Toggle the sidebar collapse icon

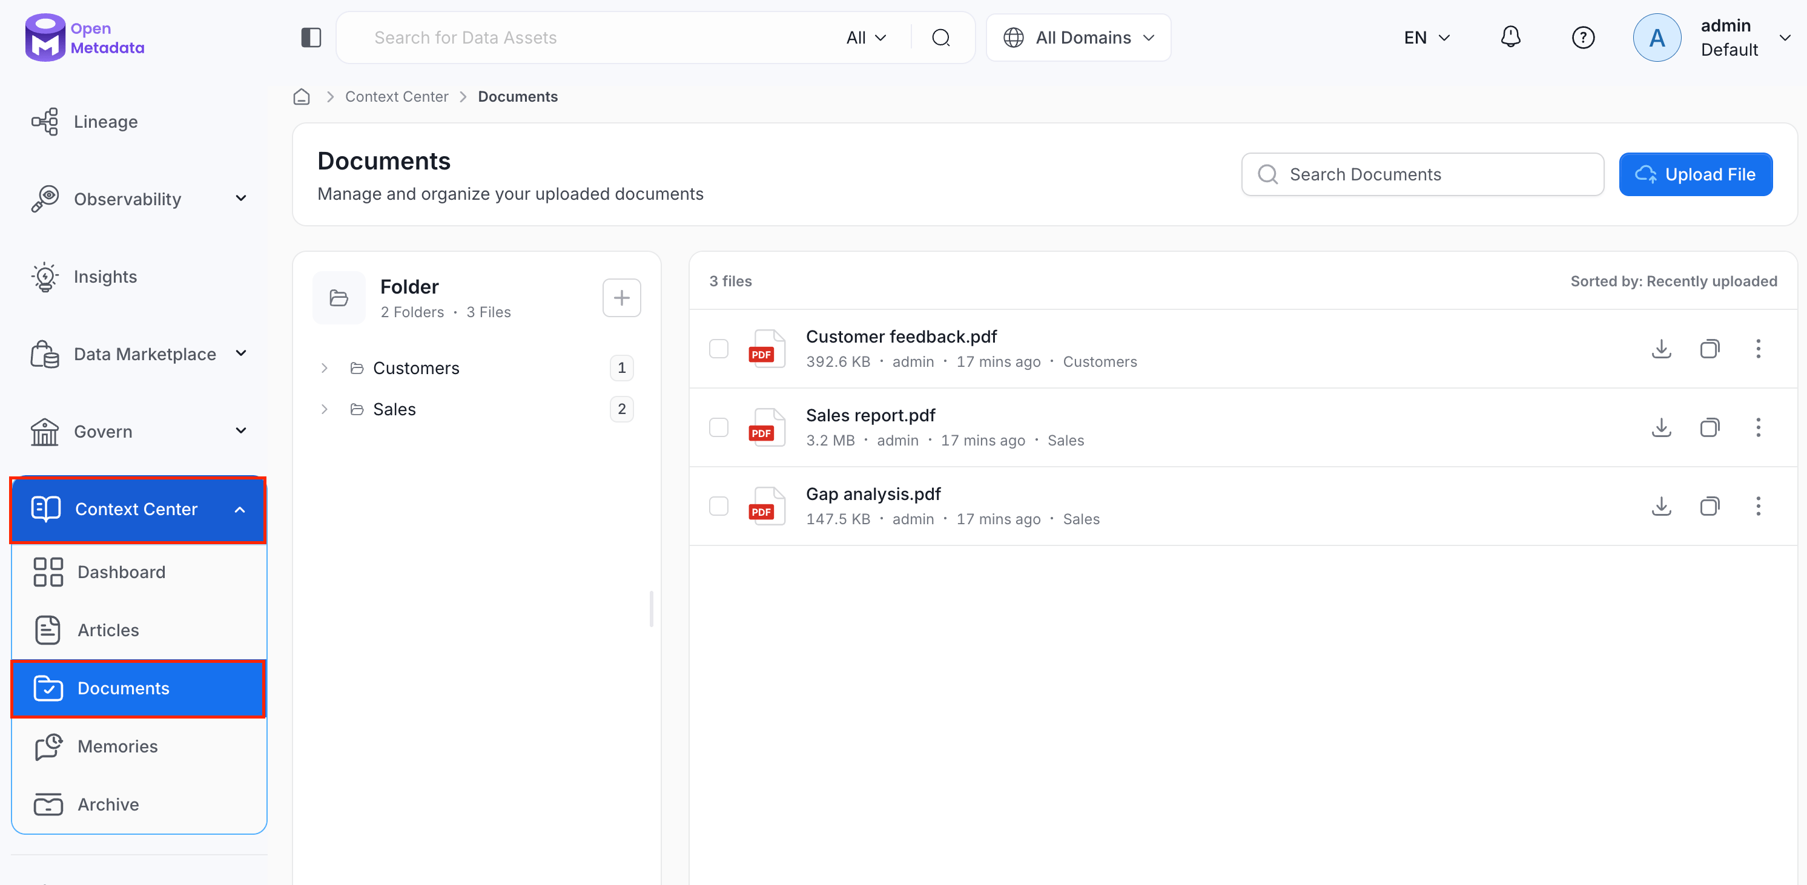point(311,38)
